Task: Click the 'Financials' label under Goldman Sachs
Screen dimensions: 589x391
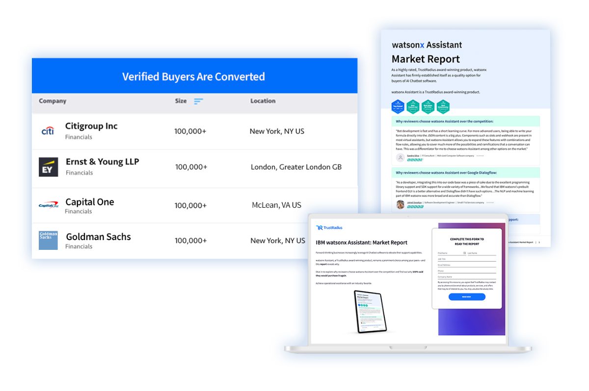Action: pos(79,246)
